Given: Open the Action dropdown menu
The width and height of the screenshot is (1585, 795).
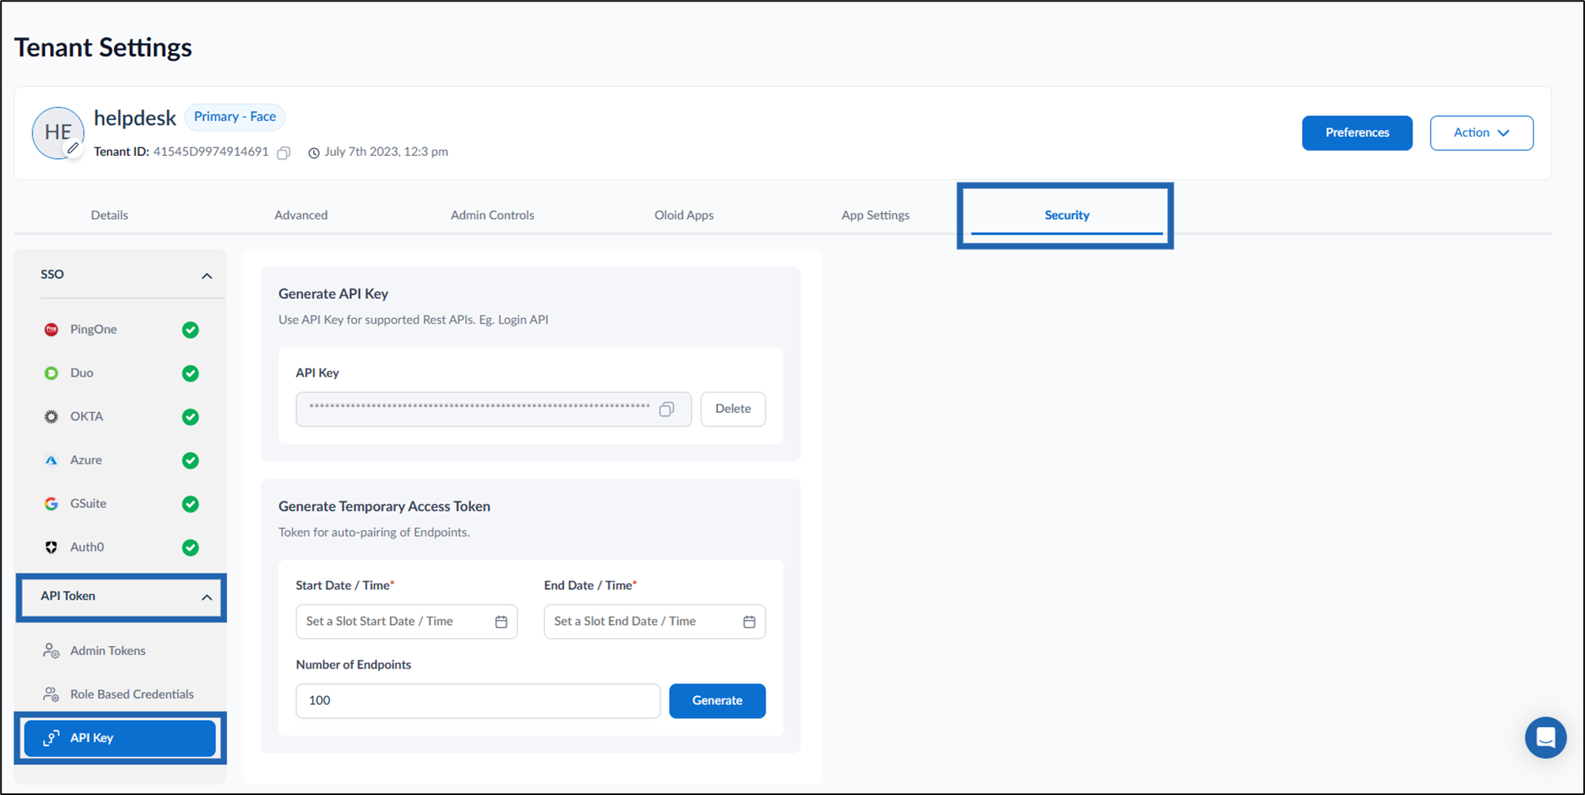Looking at the screenshot, I should (x=1481, y=133).
